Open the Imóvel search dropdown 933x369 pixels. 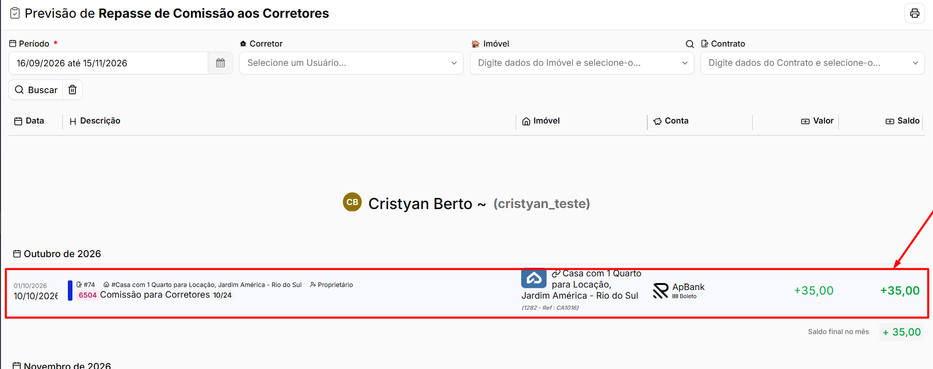coord(582,63)
